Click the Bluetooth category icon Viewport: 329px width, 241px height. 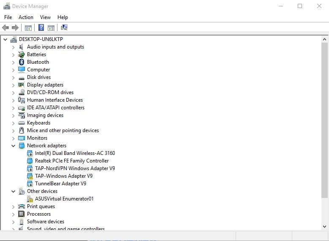[22, 62]
